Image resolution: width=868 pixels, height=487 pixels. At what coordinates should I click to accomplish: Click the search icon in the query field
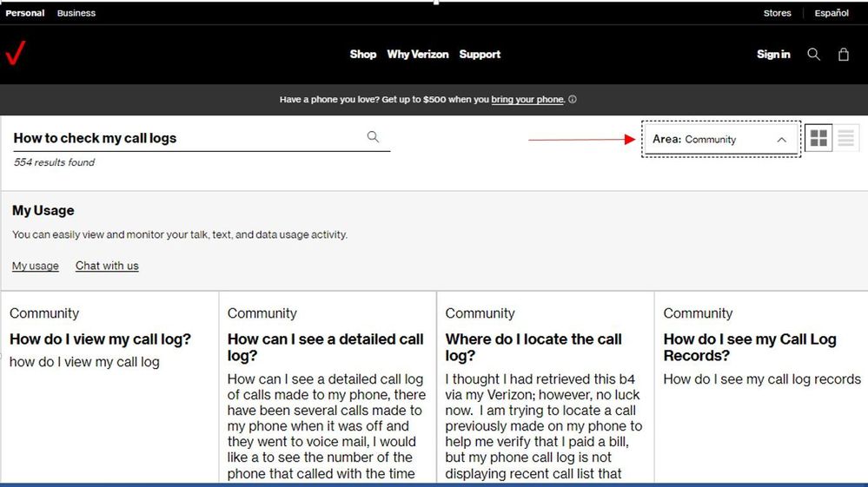(x=373, y=136)
